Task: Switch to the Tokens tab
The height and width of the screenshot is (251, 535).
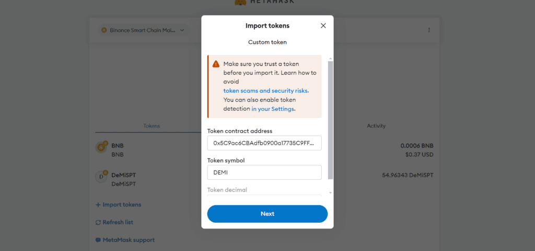Action: pyautogui.click(x=152, y=126)
